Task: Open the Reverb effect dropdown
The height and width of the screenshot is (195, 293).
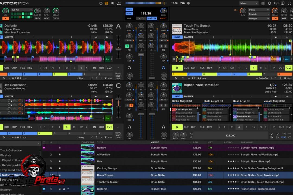Action: click(259, 14)
